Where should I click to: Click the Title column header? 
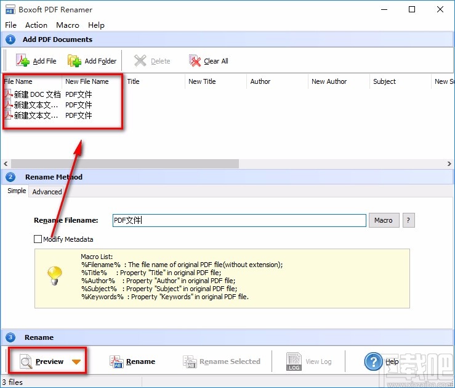pyautogui.click(x=154, y=81)
